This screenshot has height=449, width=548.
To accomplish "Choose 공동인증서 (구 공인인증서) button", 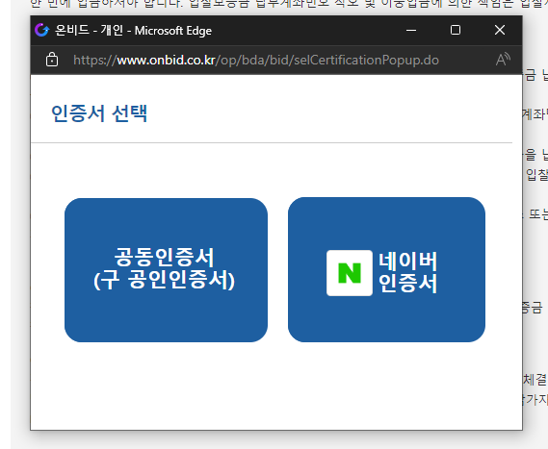I will pos(166,270).
